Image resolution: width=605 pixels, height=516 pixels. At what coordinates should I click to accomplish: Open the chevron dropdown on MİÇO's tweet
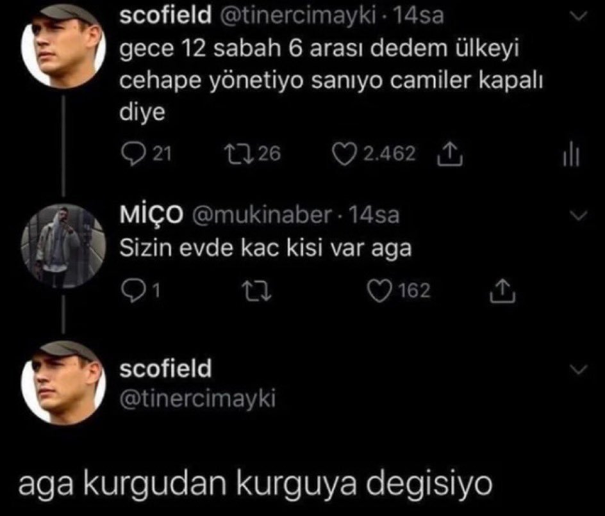pyautogui.click(x=579, y=217)
